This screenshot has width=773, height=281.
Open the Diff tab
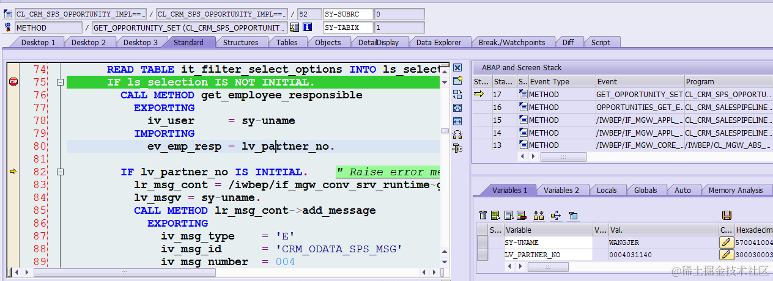[568, 42]
